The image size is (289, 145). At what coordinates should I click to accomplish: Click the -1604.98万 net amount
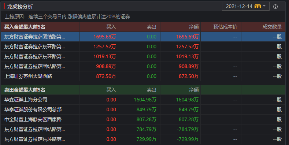[186, 100]
